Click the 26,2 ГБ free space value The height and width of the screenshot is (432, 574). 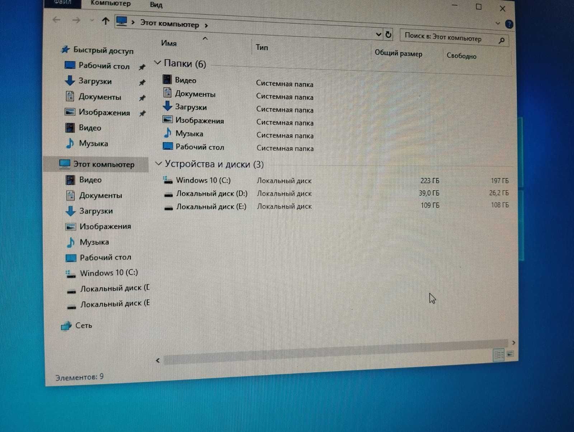click(x=499, y=193)
